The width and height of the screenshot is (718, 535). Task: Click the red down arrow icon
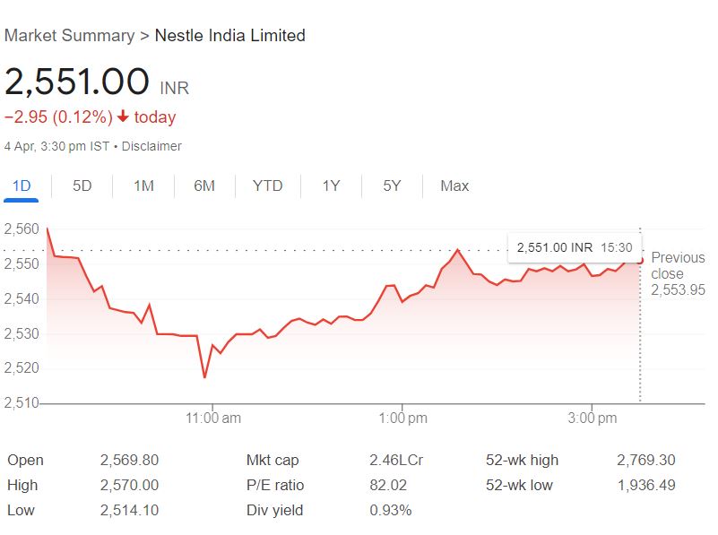[123, 117]
